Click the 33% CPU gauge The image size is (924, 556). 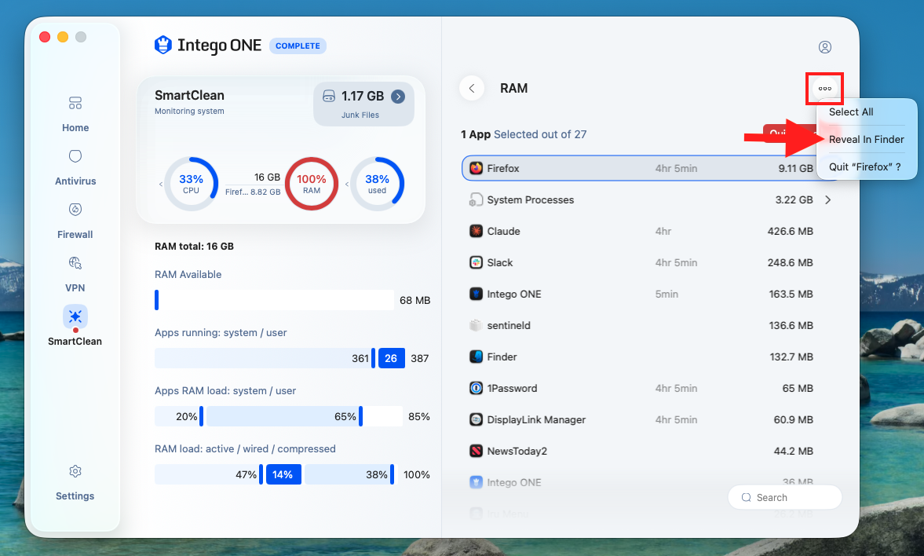click(x=191, y=183)
